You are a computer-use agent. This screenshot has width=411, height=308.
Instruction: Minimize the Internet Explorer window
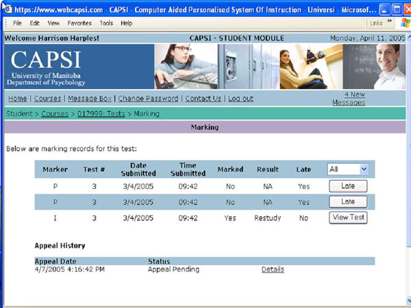[384, 10]
